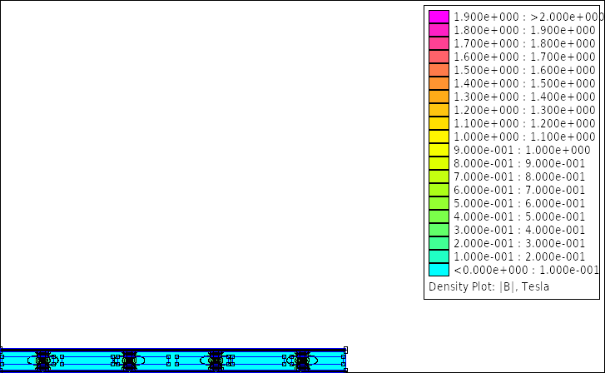Click the 1.200e+000 : 1.300e+000 swatch
This screenshot has width=605, height=373.
click(x=439, y=110)
